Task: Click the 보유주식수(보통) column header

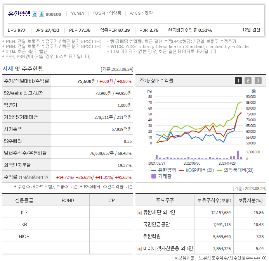Action: click(x=214, y=200)
